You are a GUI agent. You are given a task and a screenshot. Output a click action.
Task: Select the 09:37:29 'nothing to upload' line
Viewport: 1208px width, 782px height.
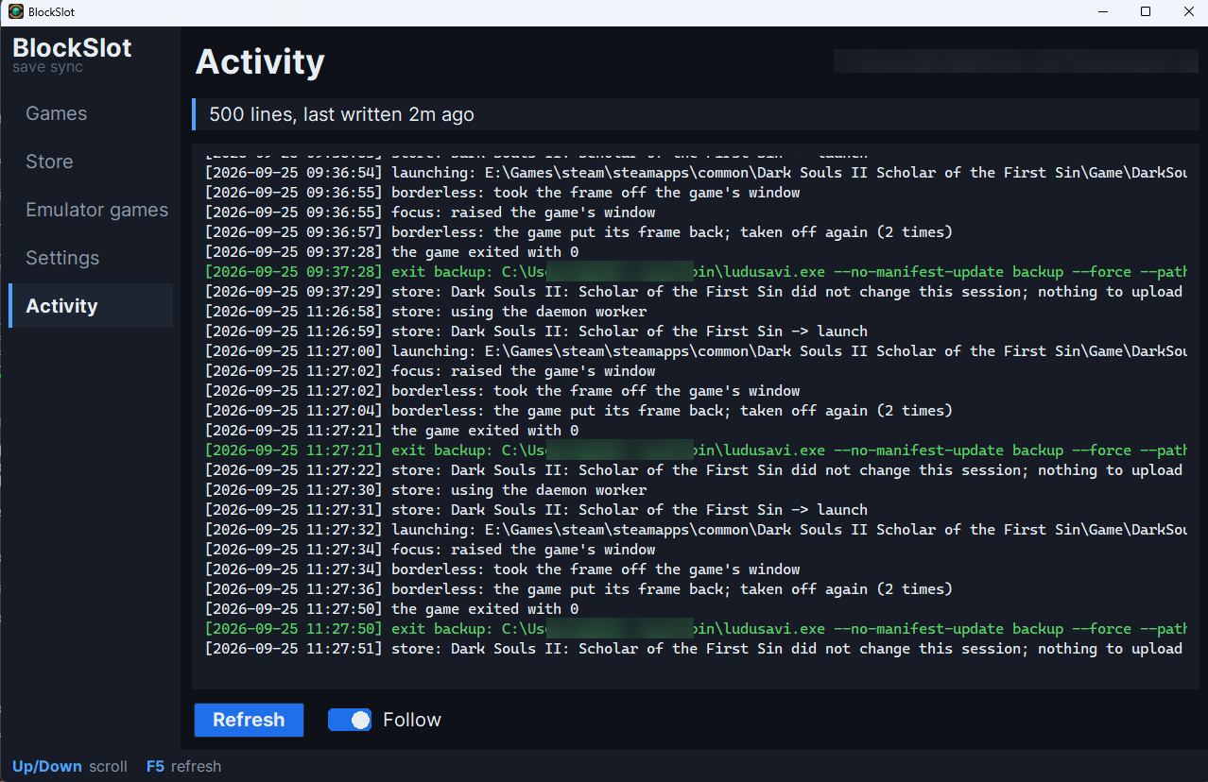[x=694, y=292]
